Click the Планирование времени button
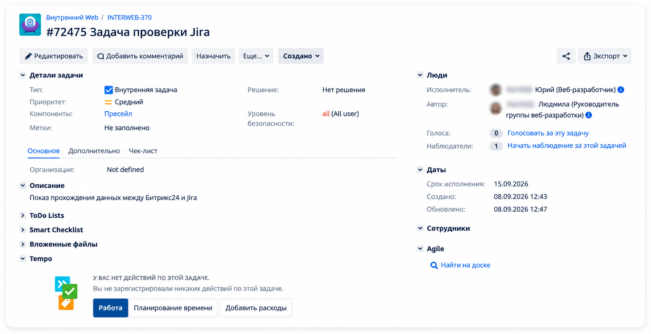 (x=173, y=308)
